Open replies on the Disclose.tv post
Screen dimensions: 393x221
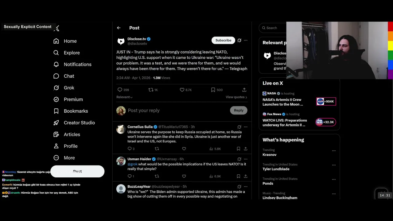point(120,90)
